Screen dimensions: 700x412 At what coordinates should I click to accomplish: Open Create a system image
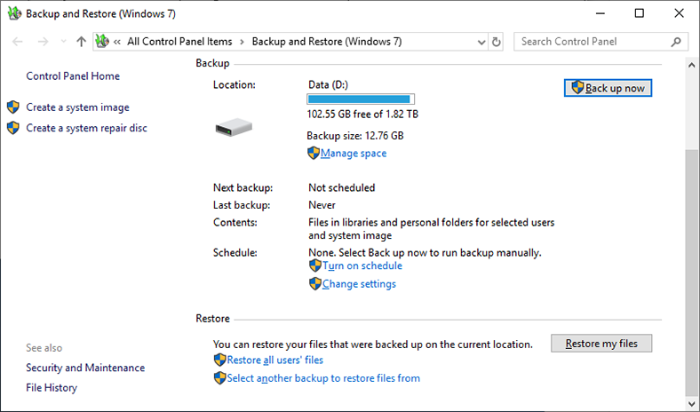[77, 107]
